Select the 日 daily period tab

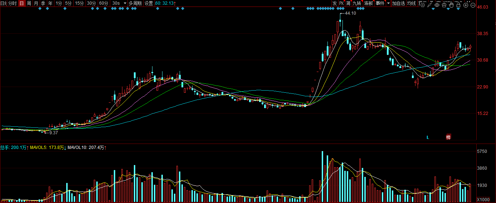tap(22, 3)
